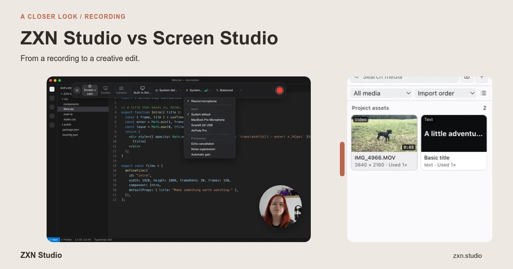Select the Basic title text asset

[454, 143]
